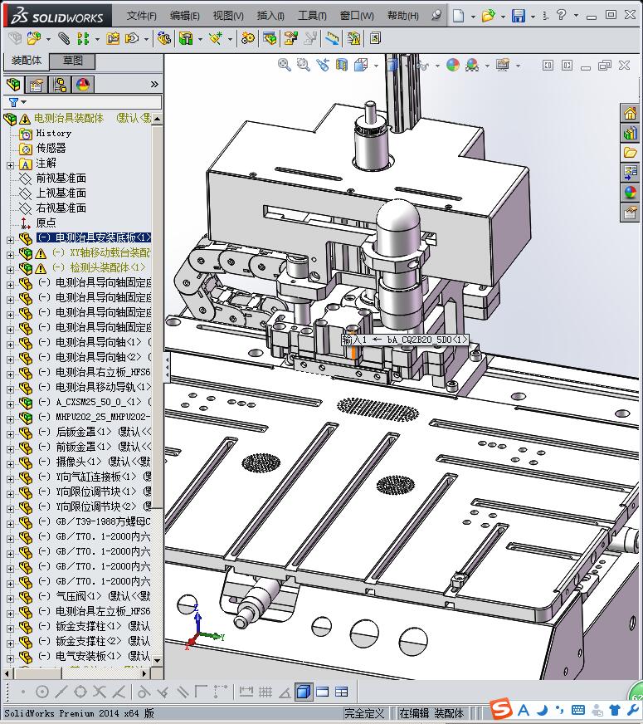Open the 编辑(E) menu

[x=184, y=16]
